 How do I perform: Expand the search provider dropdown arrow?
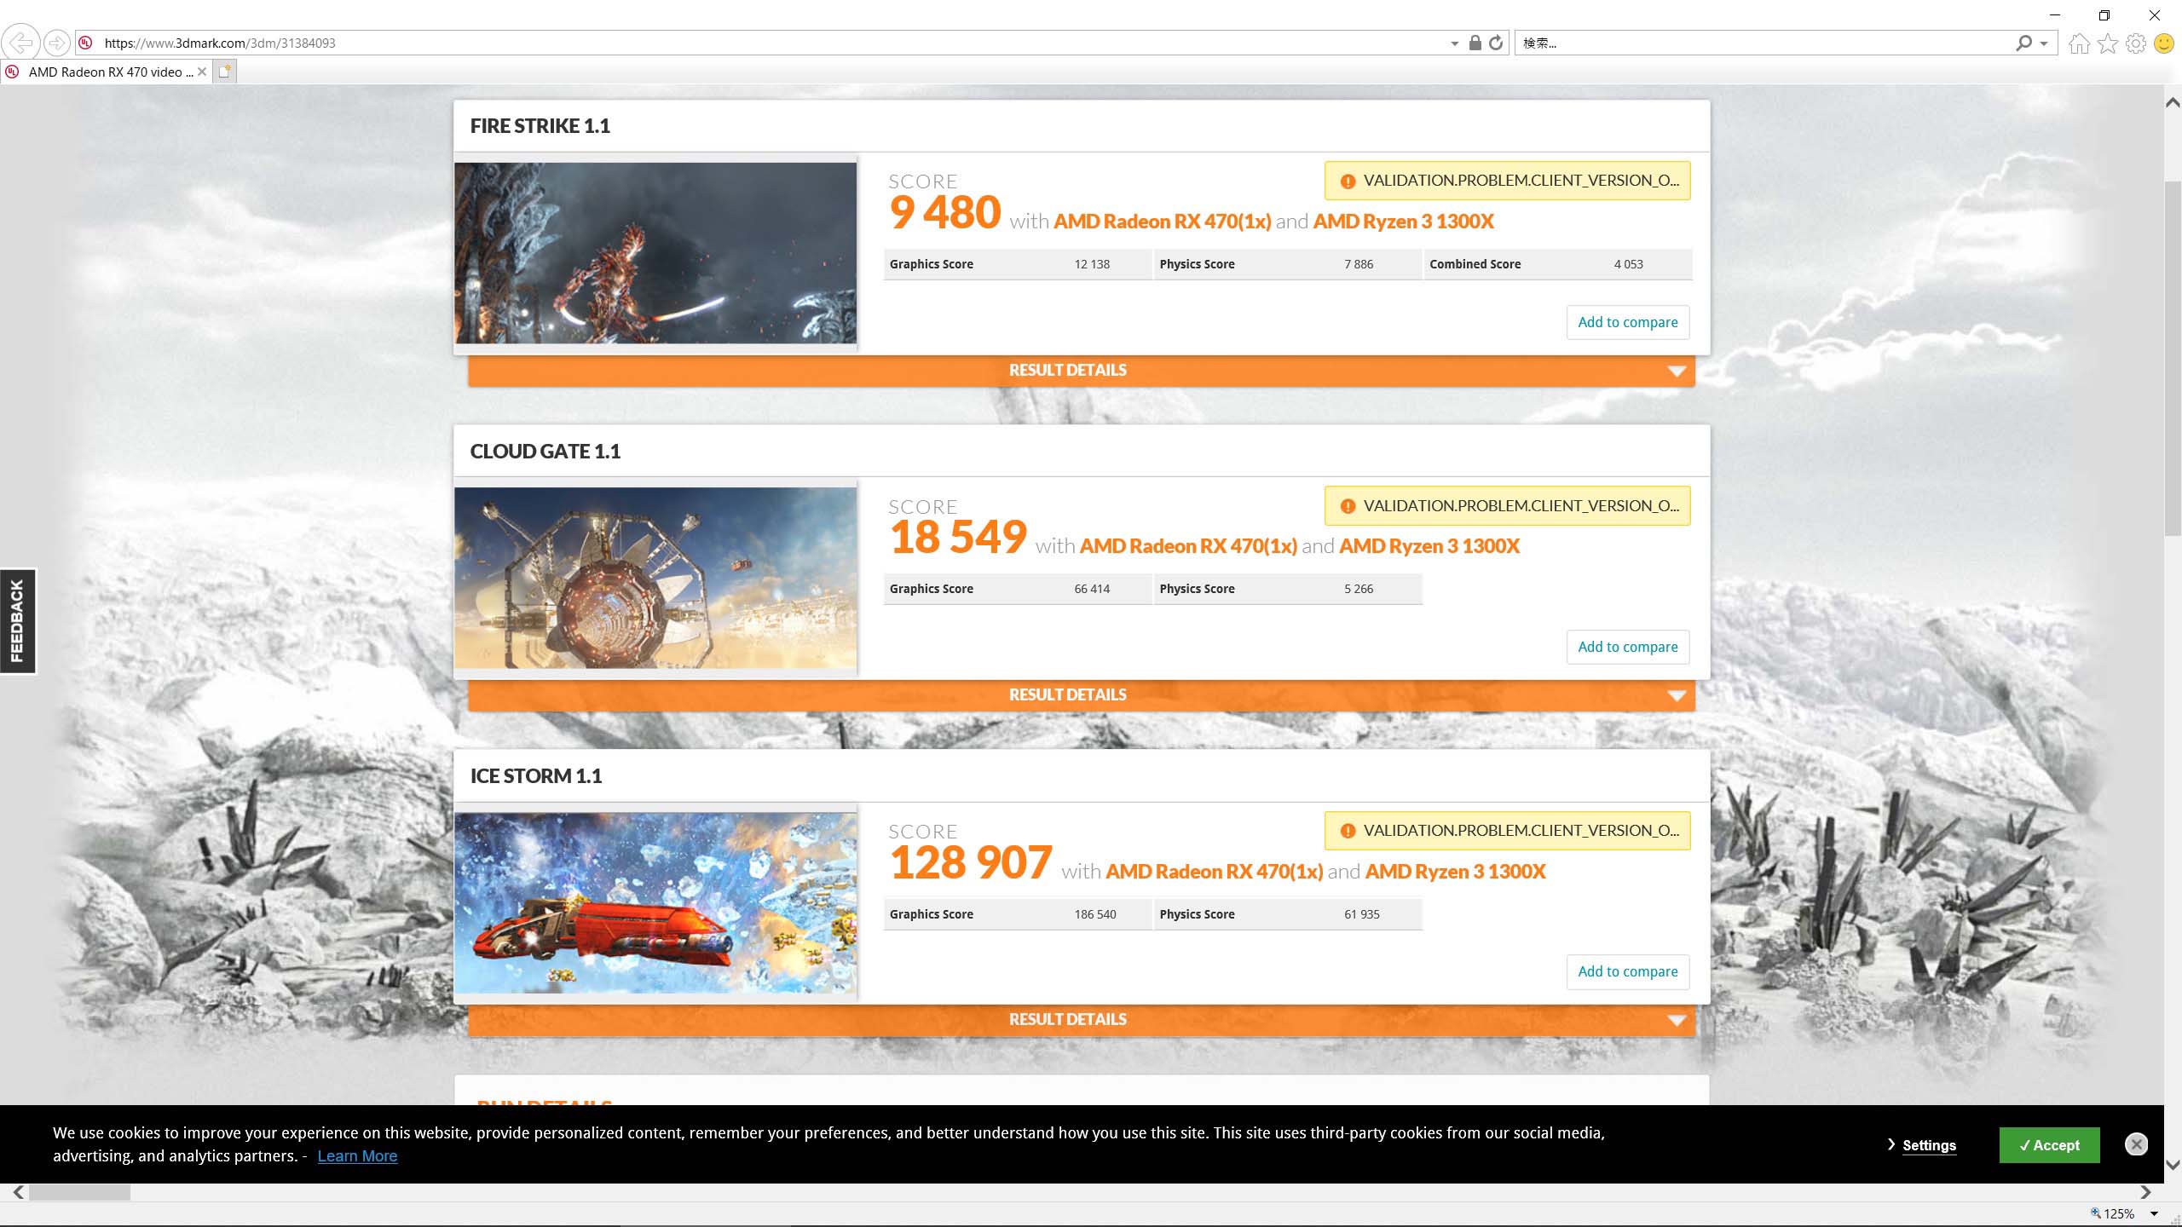pos(2044,43)
